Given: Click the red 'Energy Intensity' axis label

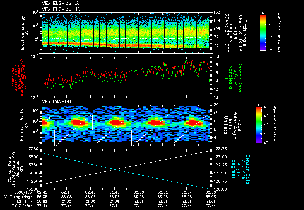Looking at the screenshot, I should tap(19, 77).
